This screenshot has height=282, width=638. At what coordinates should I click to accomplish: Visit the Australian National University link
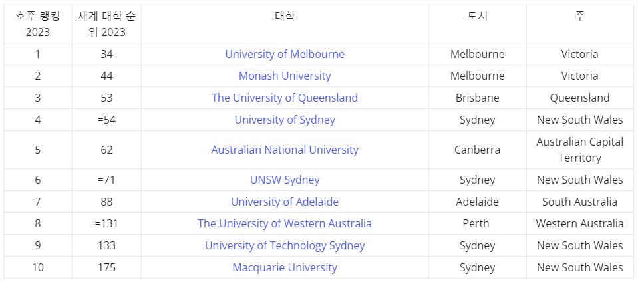(x=285, y=150)
